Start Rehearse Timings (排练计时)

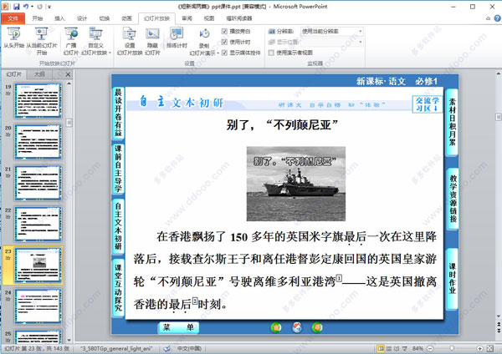[177, 38]
